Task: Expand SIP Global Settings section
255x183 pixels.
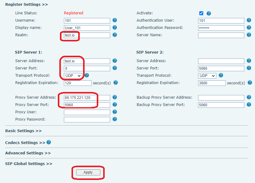Action: click(29, 164)
